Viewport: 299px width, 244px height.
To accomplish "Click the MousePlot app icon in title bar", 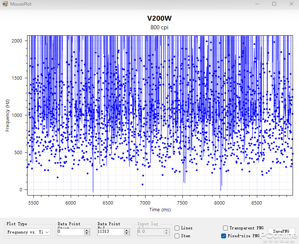I will coord(5,4).
